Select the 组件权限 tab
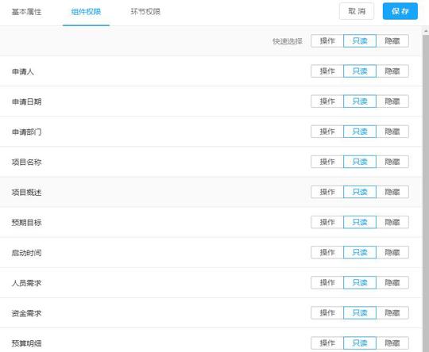The height and width of the screenshot is (352, 429). 86,12
